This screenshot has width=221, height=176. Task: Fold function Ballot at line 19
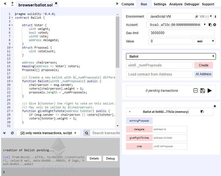coord(12,81)
